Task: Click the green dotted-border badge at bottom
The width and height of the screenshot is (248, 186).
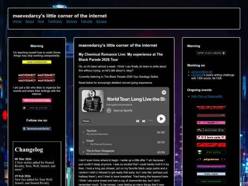Action: [211, 181]
